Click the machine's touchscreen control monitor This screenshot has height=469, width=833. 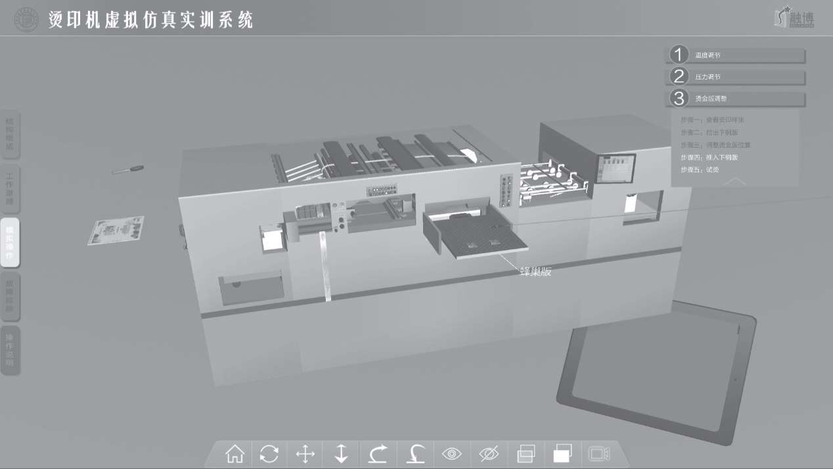(x=616, y=169)
